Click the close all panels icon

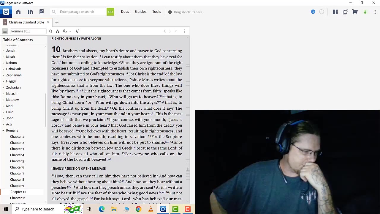coord(345,12)
